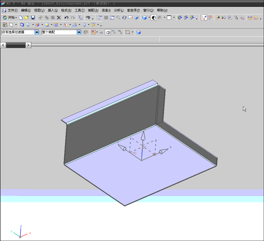Open dropdown beside the blank sheet icon
Viewport: 264px width, 241px height.
(x=16, y=25)
